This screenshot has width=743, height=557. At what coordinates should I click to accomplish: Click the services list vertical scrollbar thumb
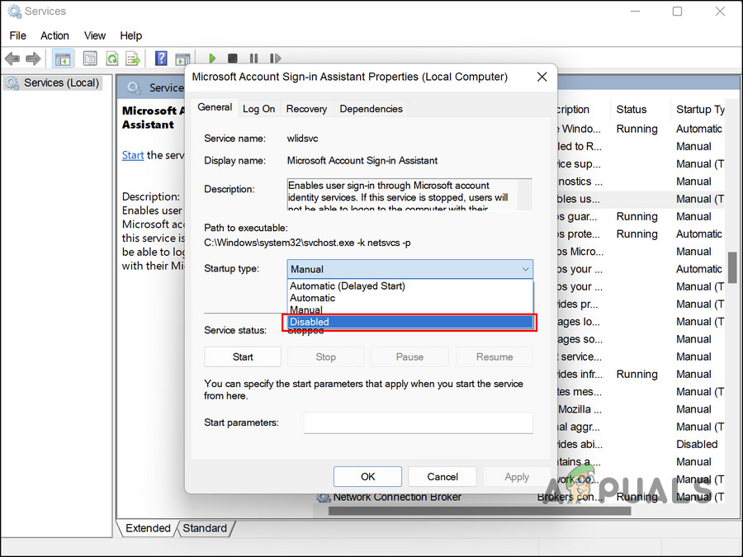point(732,267)
